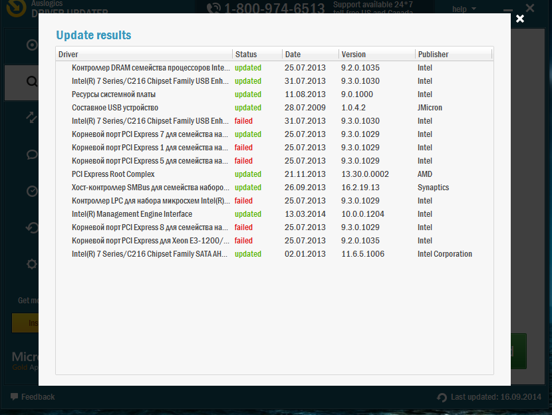Viewport: 552px width, 415px height.
Task: Sort by the Version column header
Action: [x=377, y=55]
